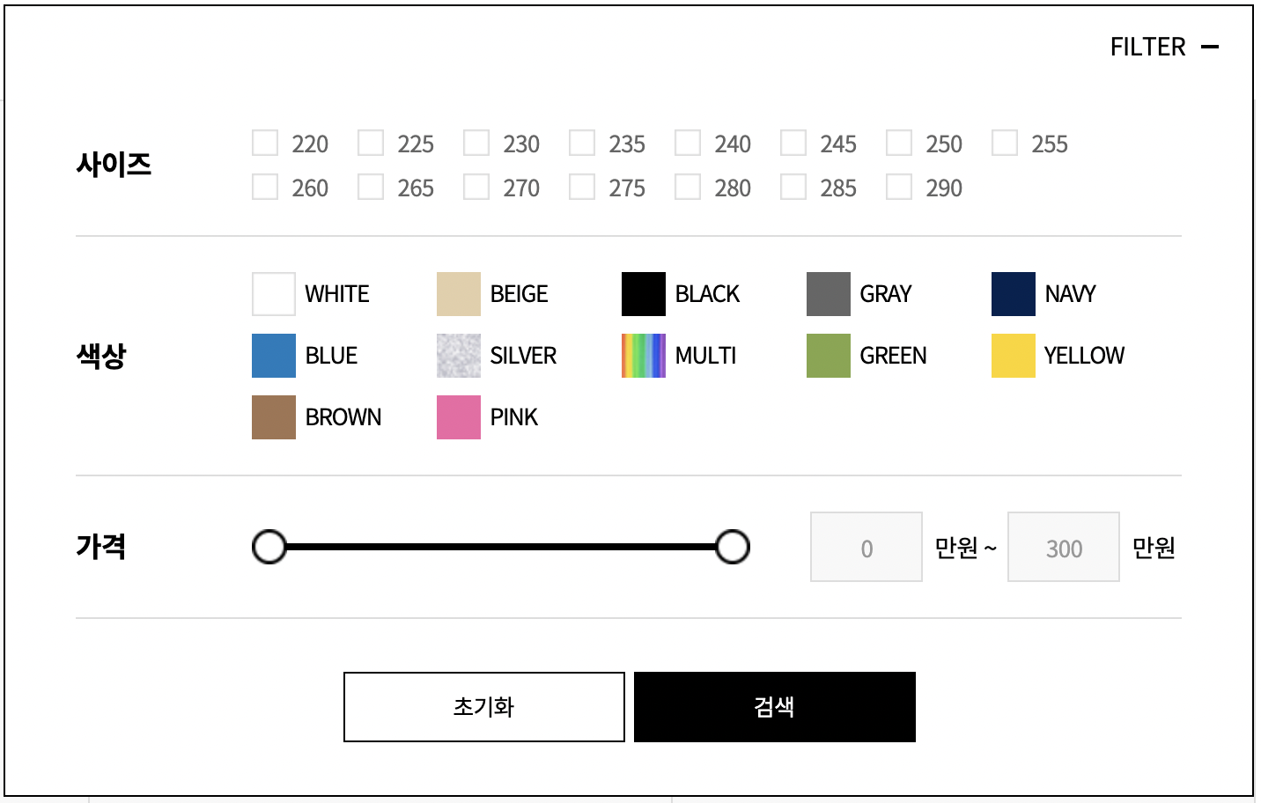The image size is (1261, 803).
Task: Choose the rainbow MULTI color swatch
Action: point(644,356)
